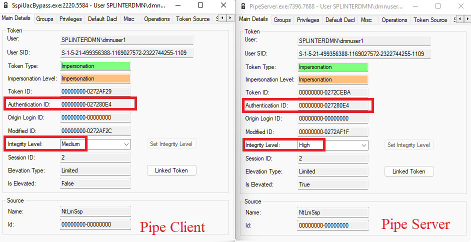Viewport: 471px width, 242px height.
Task: Click orange Impersonation Level field in PipeServer window
Action: pyautogui.click(x=332, y=80)
